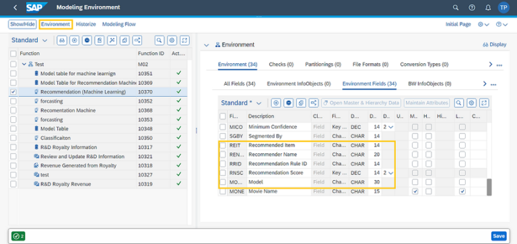Open the help dropdown in the toolbar
Viewport: 517px width, 244px height.
coord(502,24)
